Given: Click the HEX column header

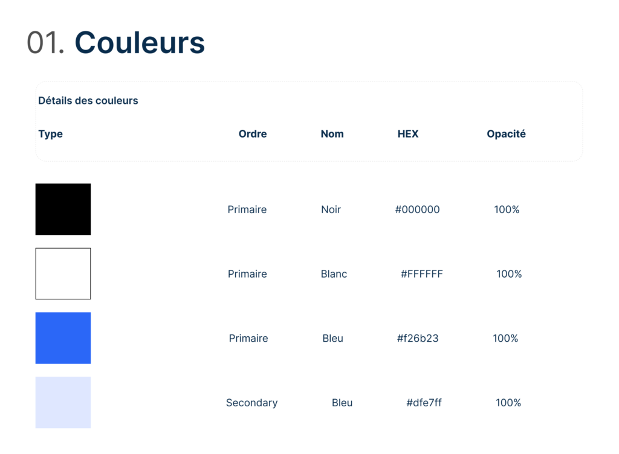Looking at the screenshot, I should click(408, 134).
